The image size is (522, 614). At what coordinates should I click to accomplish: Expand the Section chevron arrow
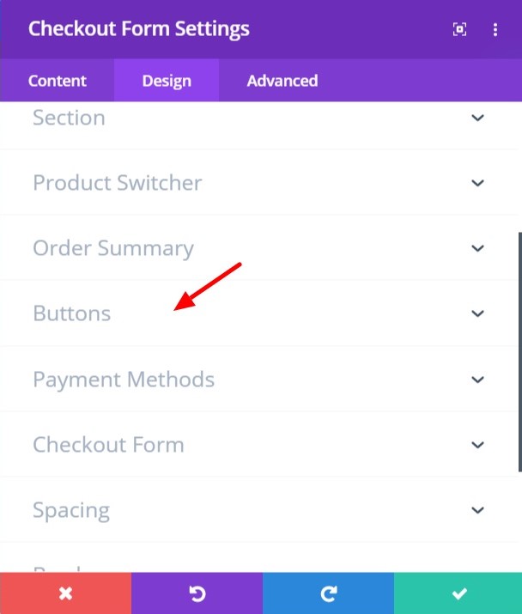click(477, 118)
